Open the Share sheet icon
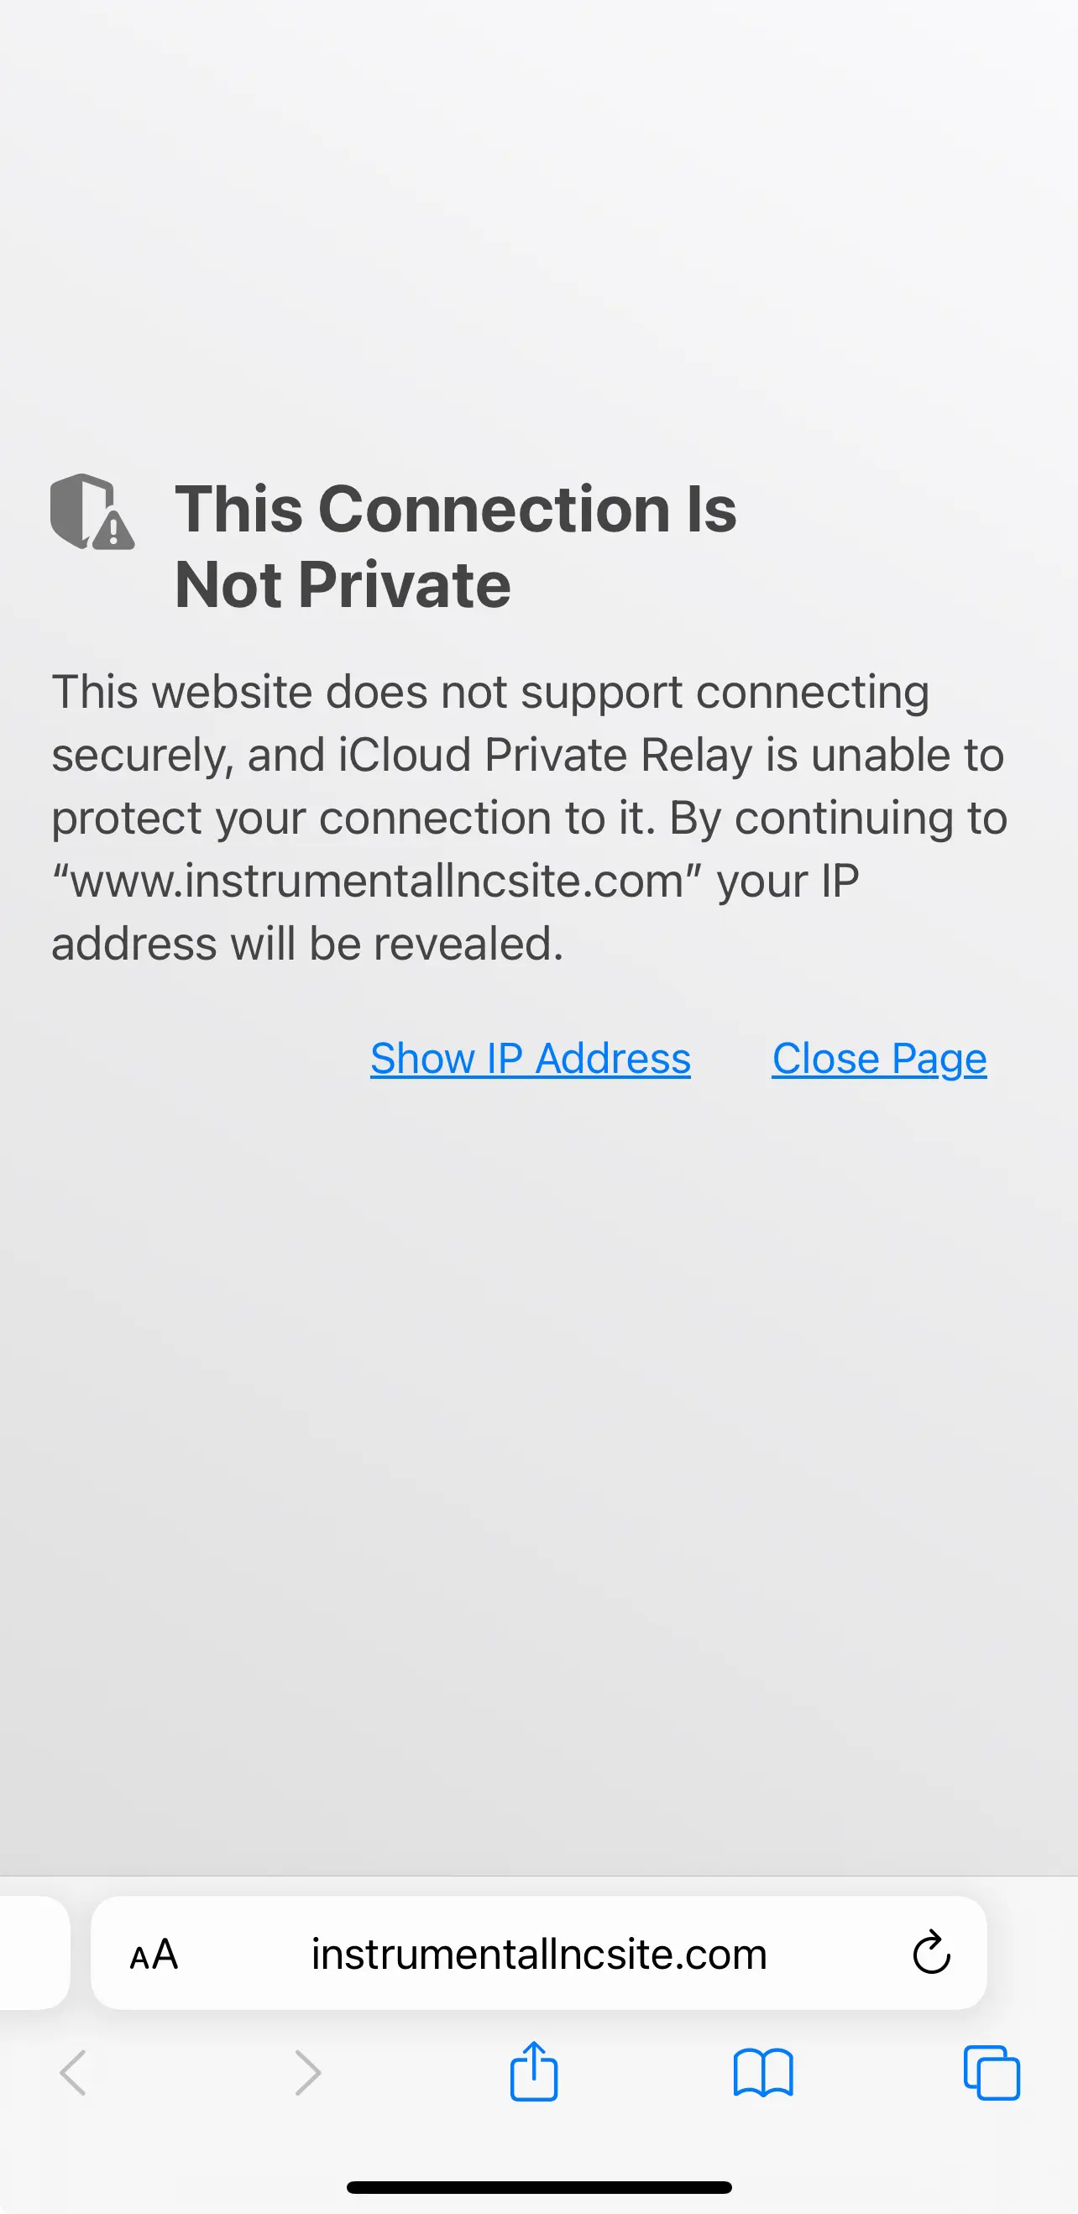Viewport: 1078px width, 2214px height. point(534,2071)
